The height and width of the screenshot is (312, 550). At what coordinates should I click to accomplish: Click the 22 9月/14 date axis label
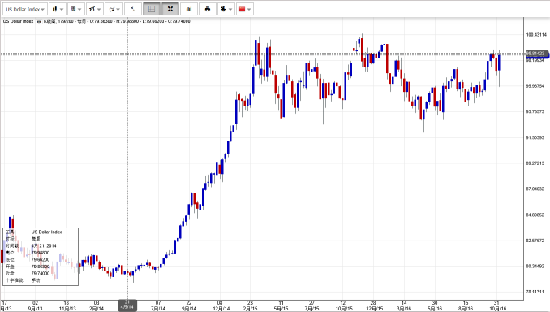189,305
